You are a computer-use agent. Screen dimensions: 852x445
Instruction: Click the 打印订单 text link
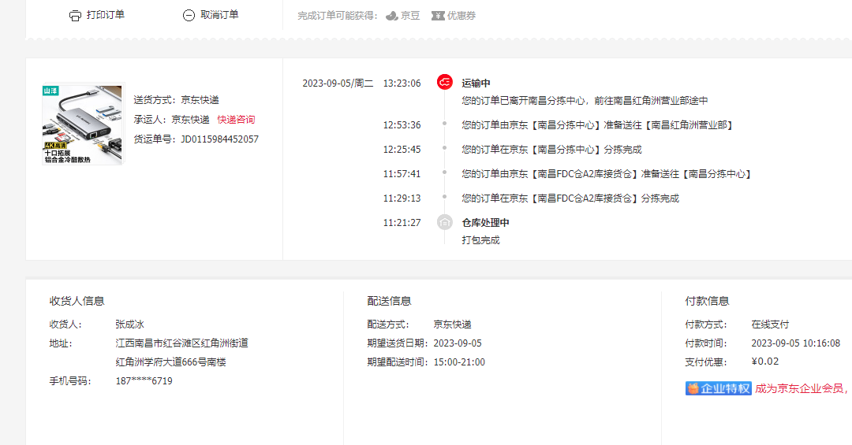pos(106,15)
